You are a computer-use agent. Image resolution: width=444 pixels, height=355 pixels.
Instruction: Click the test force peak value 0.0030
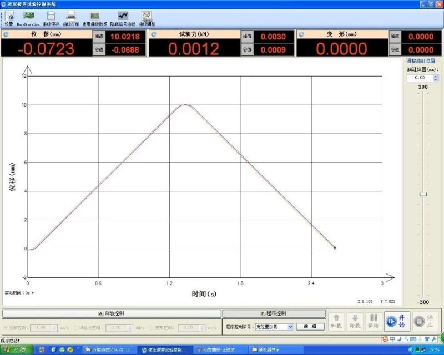[x=273, y=37]
